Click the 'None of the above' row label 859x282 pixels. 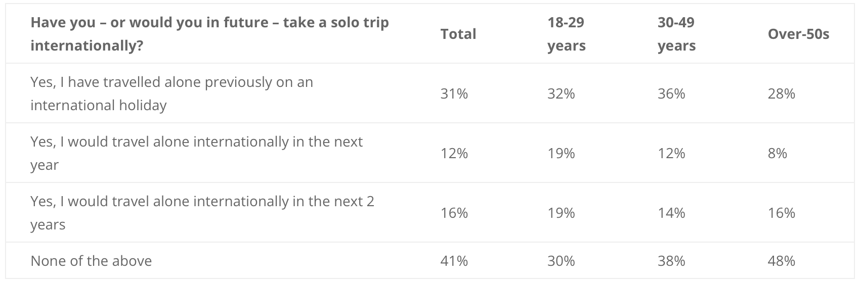point(91,261)
